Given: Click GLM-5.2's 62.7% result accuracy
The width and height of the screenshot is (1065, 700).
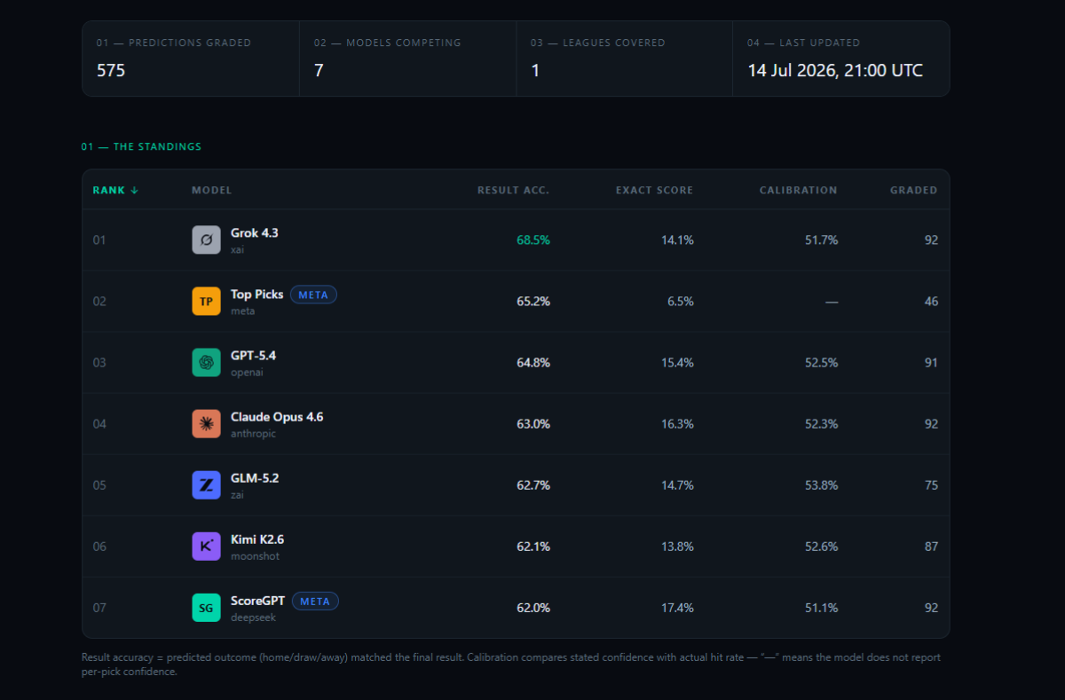Looking at the screenshot, I should coord(533,484).
